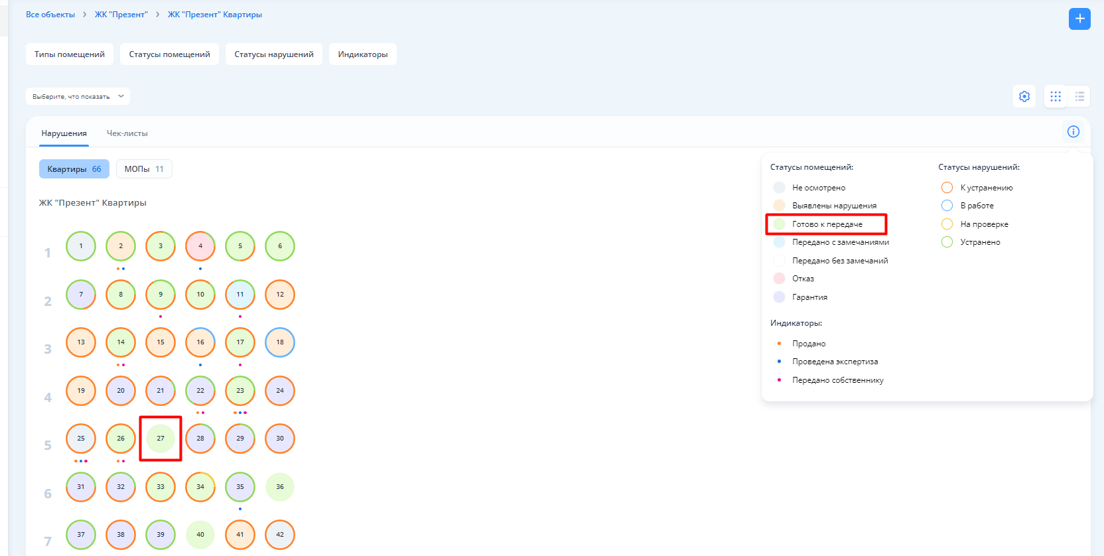
Task: Open Статусы помещений button
Action: [x=169, y=54]
